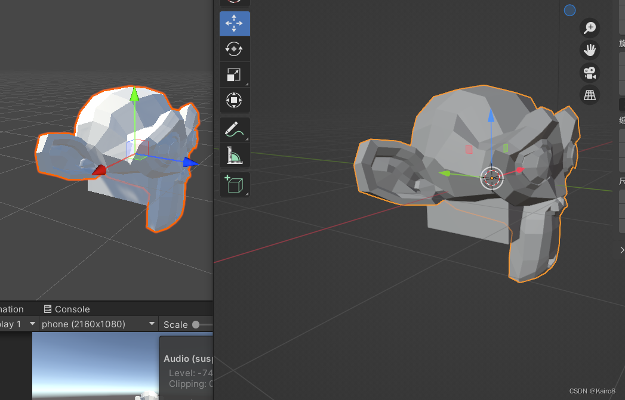This screenshot has width=625, height=400.
Task: Open the phone (2160x1080) resolution dropdown
Action: tap(98, 324)
